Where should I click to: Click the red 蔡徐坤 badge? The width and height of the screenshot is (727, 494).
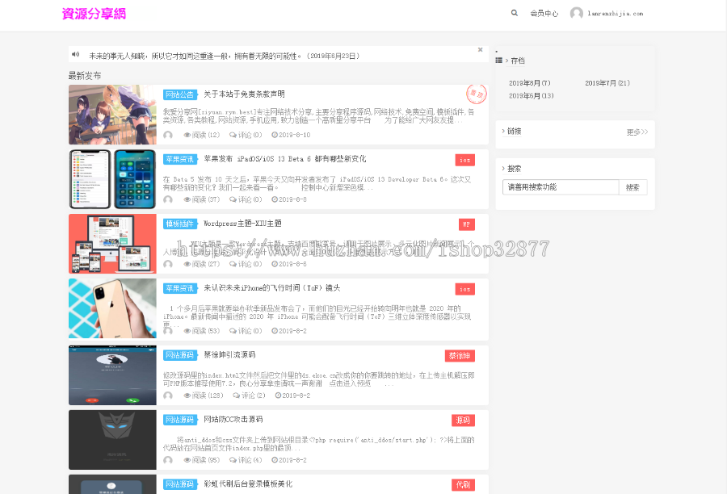460,356
